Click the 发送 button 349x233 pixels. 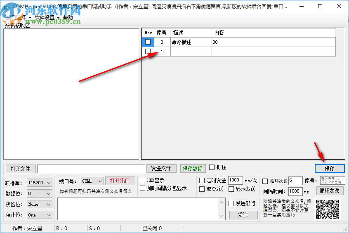[x=243, y=215]
